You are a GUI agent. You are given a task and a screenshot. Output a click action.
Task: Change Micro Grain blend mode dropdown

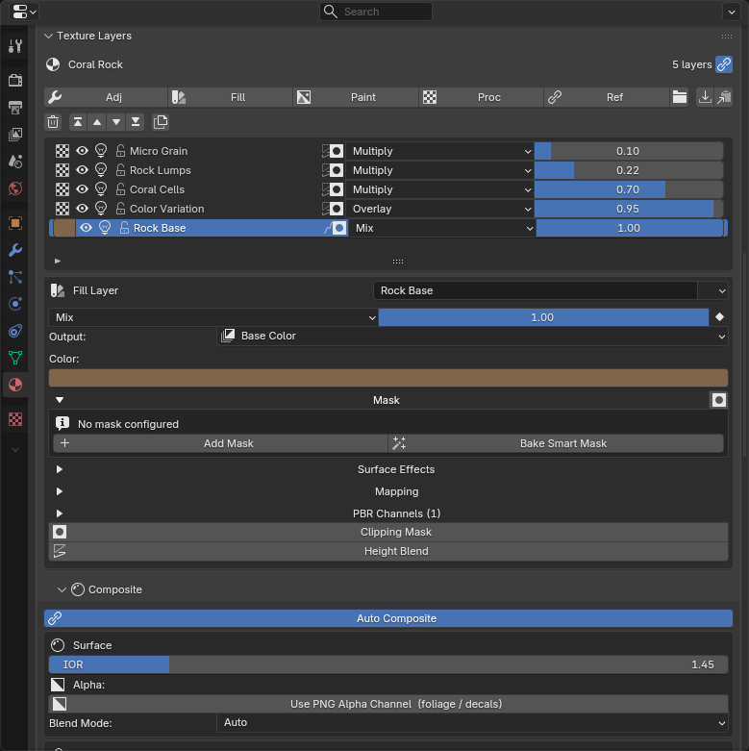(x=440, y=151)
